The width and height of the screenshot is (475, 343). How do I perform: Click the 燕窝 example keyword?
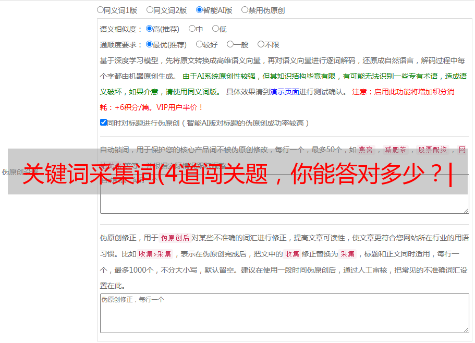tap(366, 150)
